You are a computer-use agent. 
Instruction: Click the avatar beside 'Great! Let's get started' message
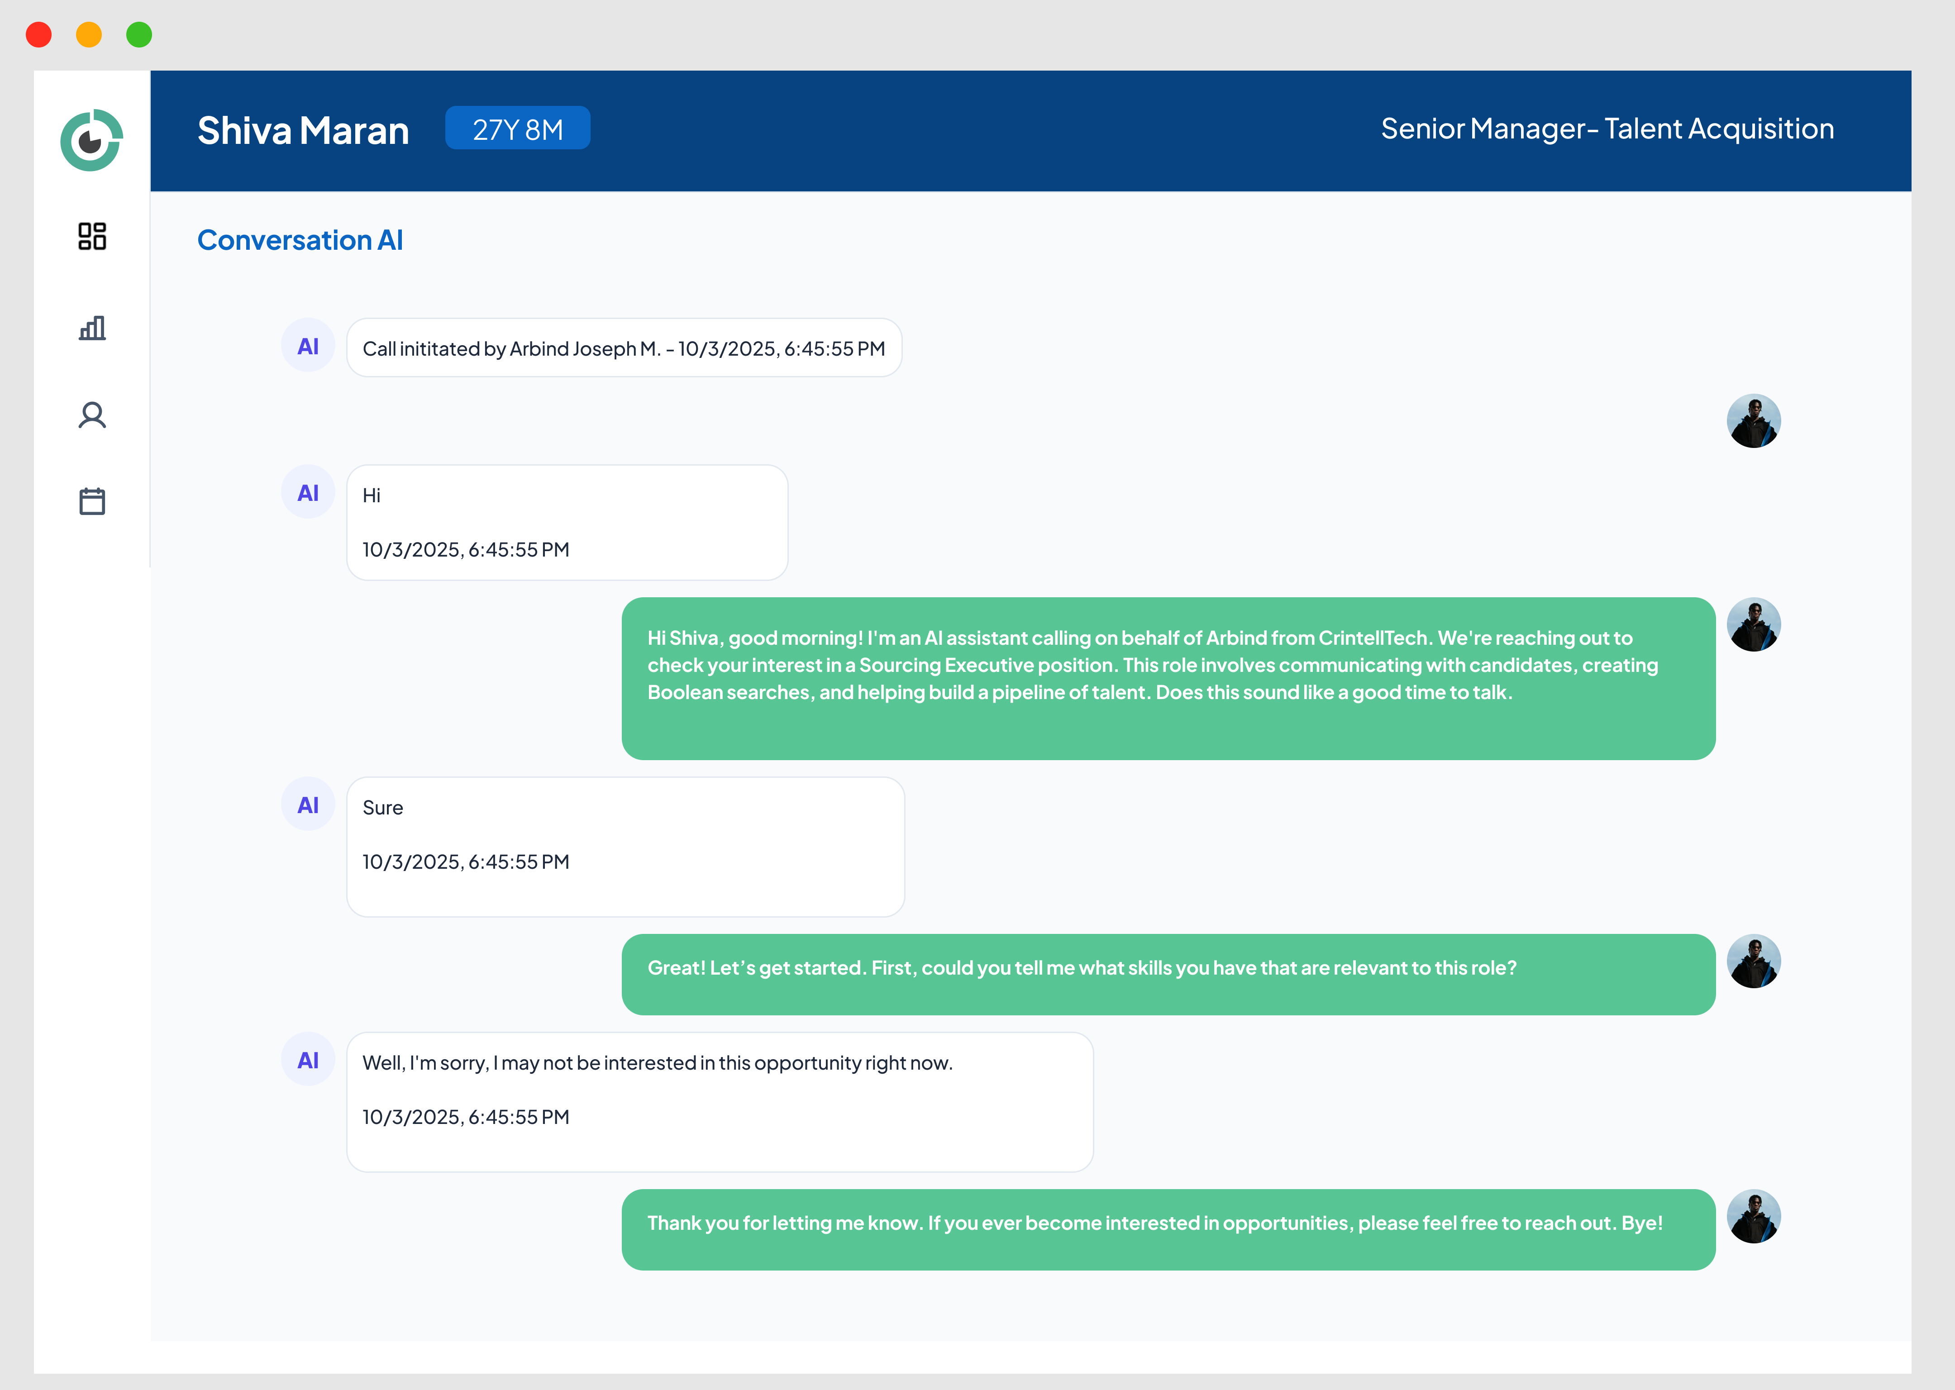coord(1753,961)
